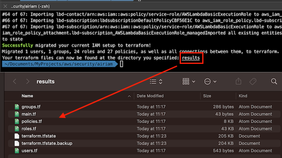Sort by Size column header

(207, 96)
